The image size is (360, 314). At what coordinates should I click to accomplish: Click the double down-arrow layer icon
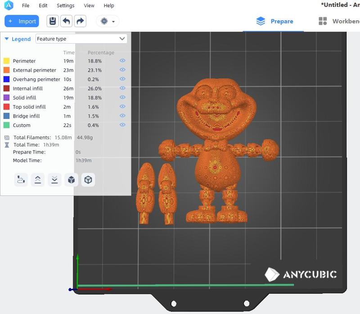click(x=54, y=180)
